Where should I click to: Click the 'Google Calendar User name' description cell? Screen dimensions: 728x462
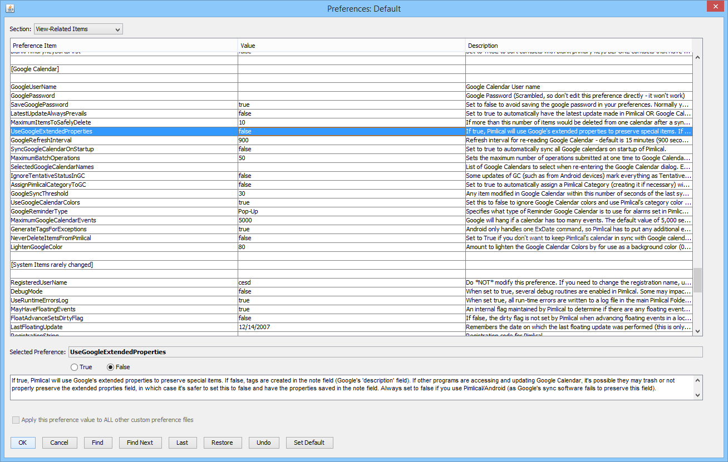[579, 87]
